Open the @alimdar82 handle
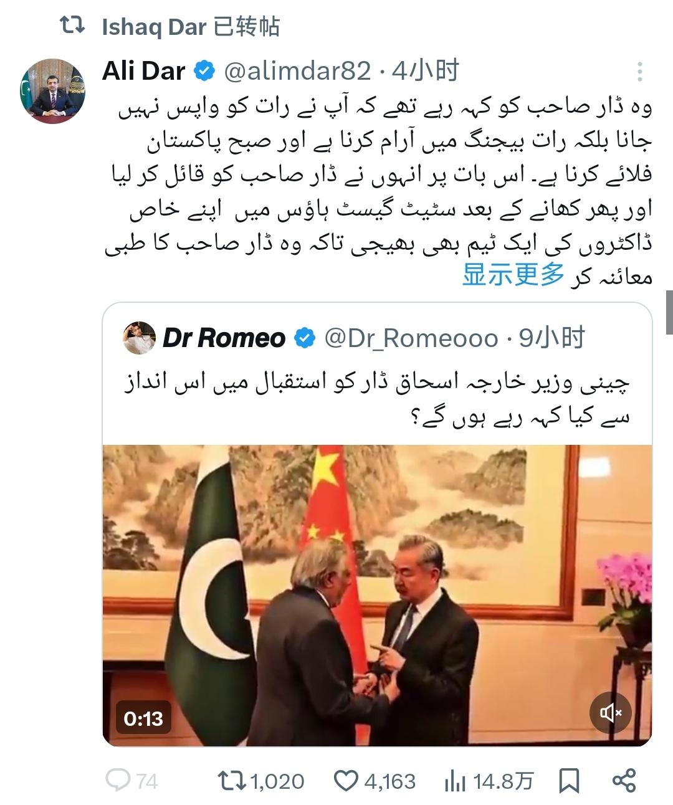The height and width of the screenshot is (805, 673). (297, 72)
